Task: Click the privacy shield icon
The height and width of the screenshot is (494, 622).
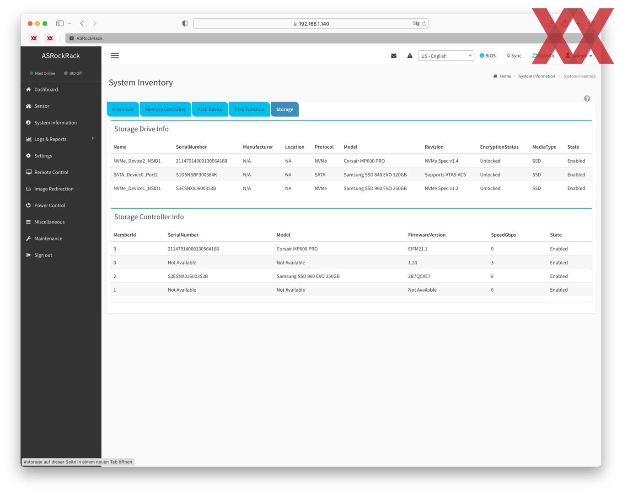Action: click(185, 23)
